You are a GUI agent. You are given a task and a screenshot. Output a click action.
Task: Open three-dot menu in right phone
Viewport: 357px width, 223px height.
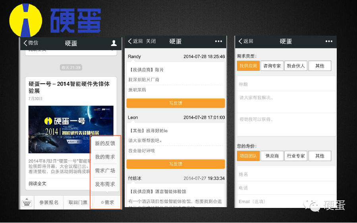329,41
